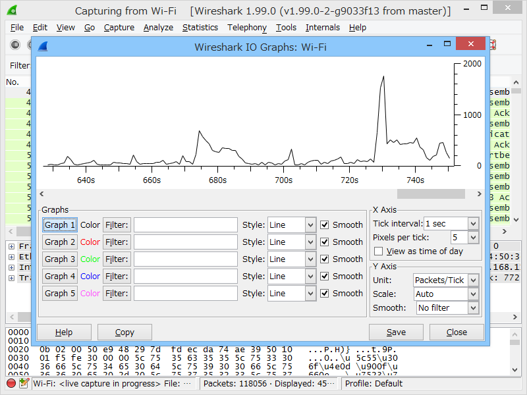Open the Go menu
The width and height of the screenshot is (527, 395).
[90, 27]
